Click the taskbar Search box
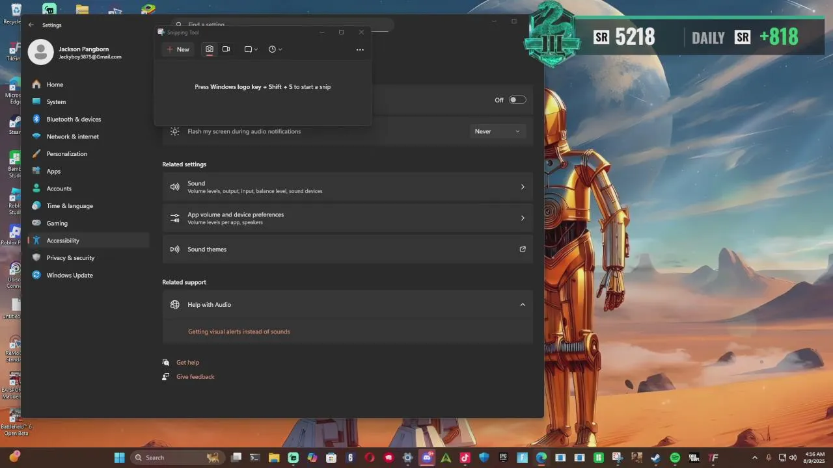Image resolution: width=833 pixels, height=468 pixels. tap(176, 458)
